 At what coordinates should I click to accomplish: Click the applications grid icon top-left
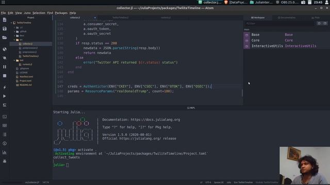pos(3,2)
